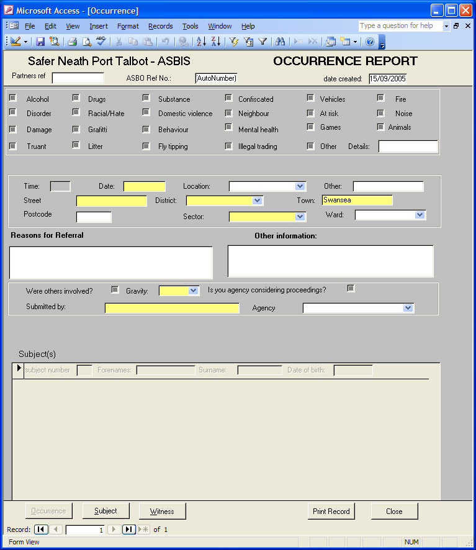Enable the Noise checkbox
Screen dimensions: 476x550
(381, 113)
